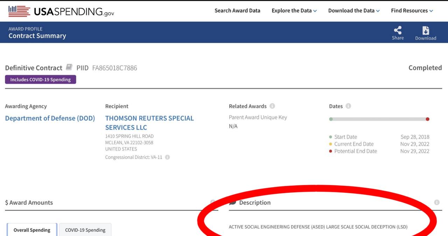Click the USASPENDING.gov wordmark
Viewport: 448px width, 236px height.
coord(74,12)
